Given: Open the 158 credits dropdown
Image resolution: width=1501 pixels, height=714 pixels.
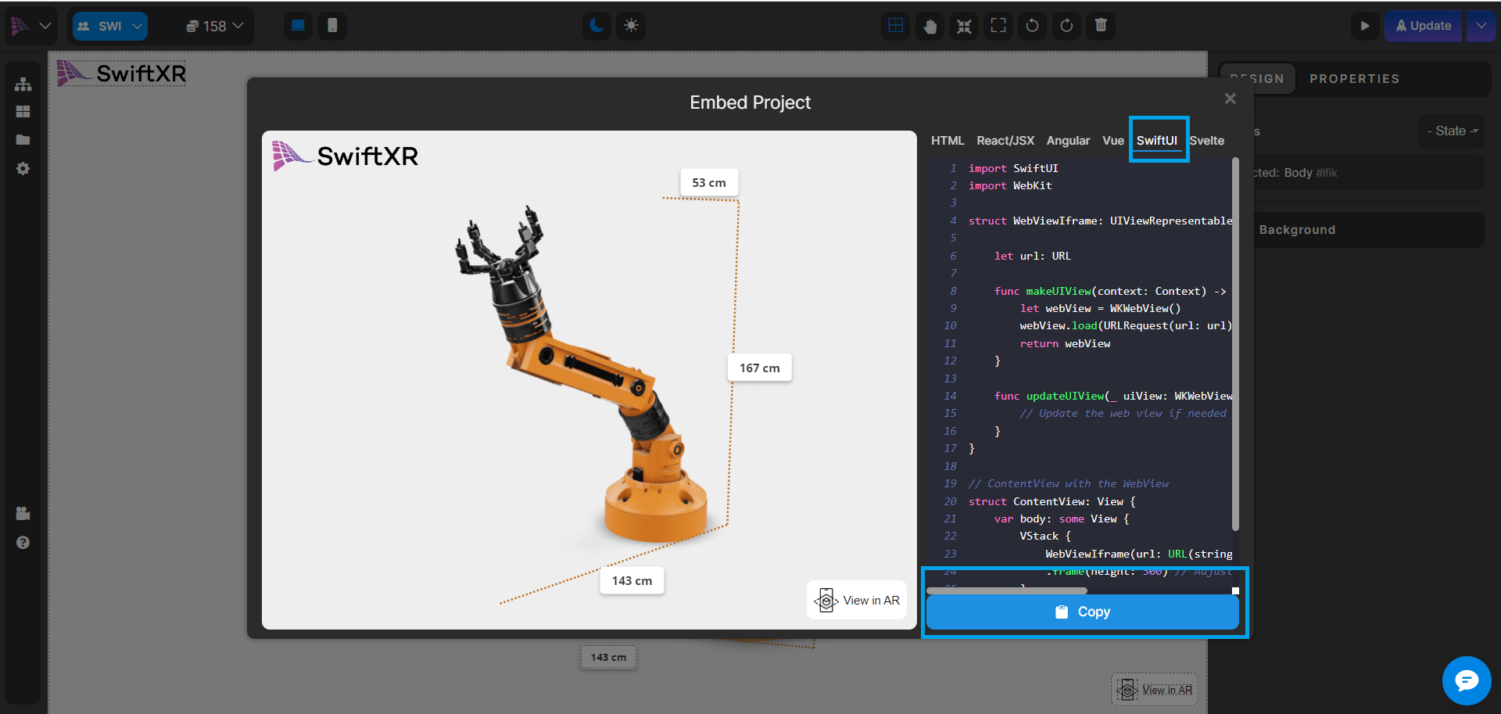Looking at the screenshot, I should 214,26.
